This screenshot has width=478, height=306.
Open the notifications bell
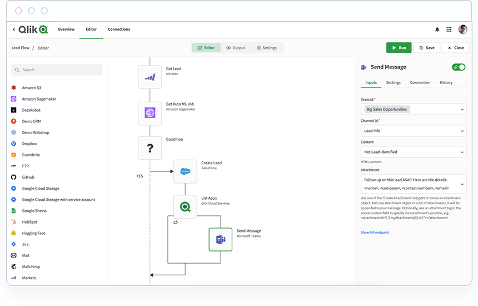pyautogui.click(x=437, y=29)
